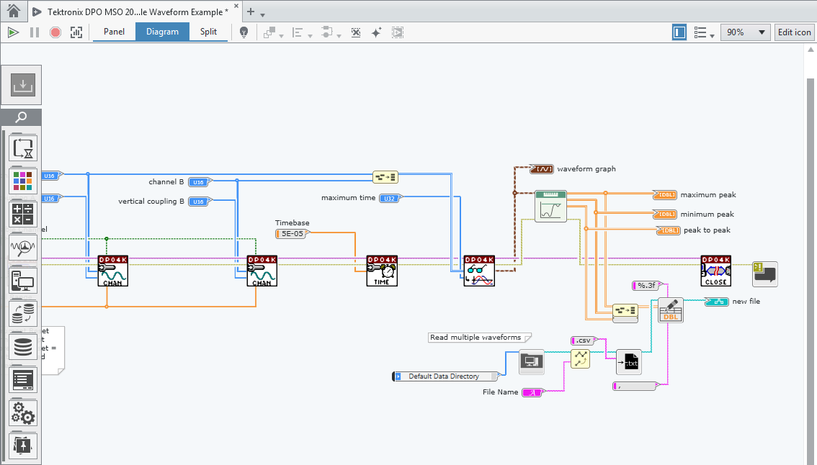Click the Pause button in the toolbar
Image resolution: width=817 pixels, height=465 pixels.
click(35, 32)
